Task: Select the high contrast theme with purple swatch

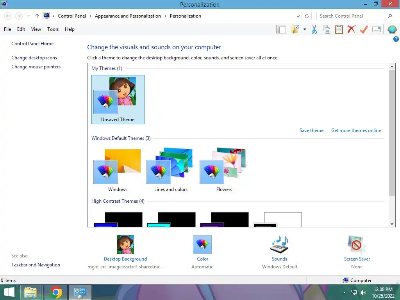Action: (x=224, y=220)
